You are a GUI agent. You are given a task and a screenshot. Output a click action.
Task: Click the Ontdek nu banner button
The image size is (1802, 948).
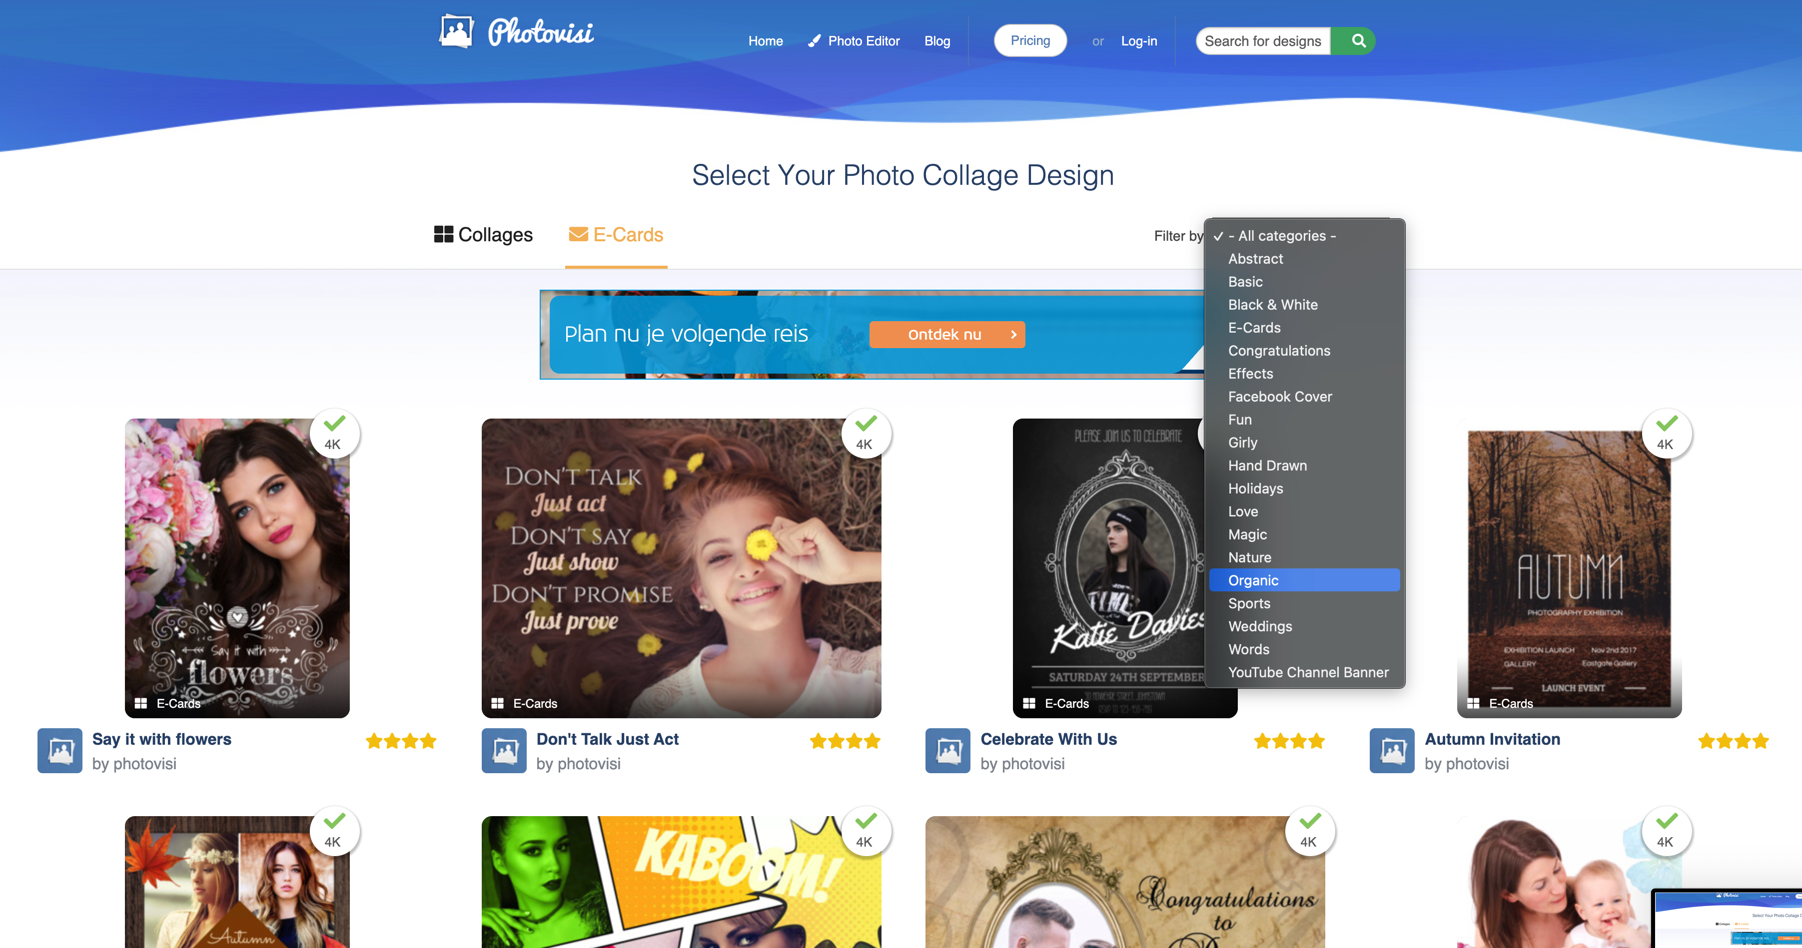(x=947, y=334)
